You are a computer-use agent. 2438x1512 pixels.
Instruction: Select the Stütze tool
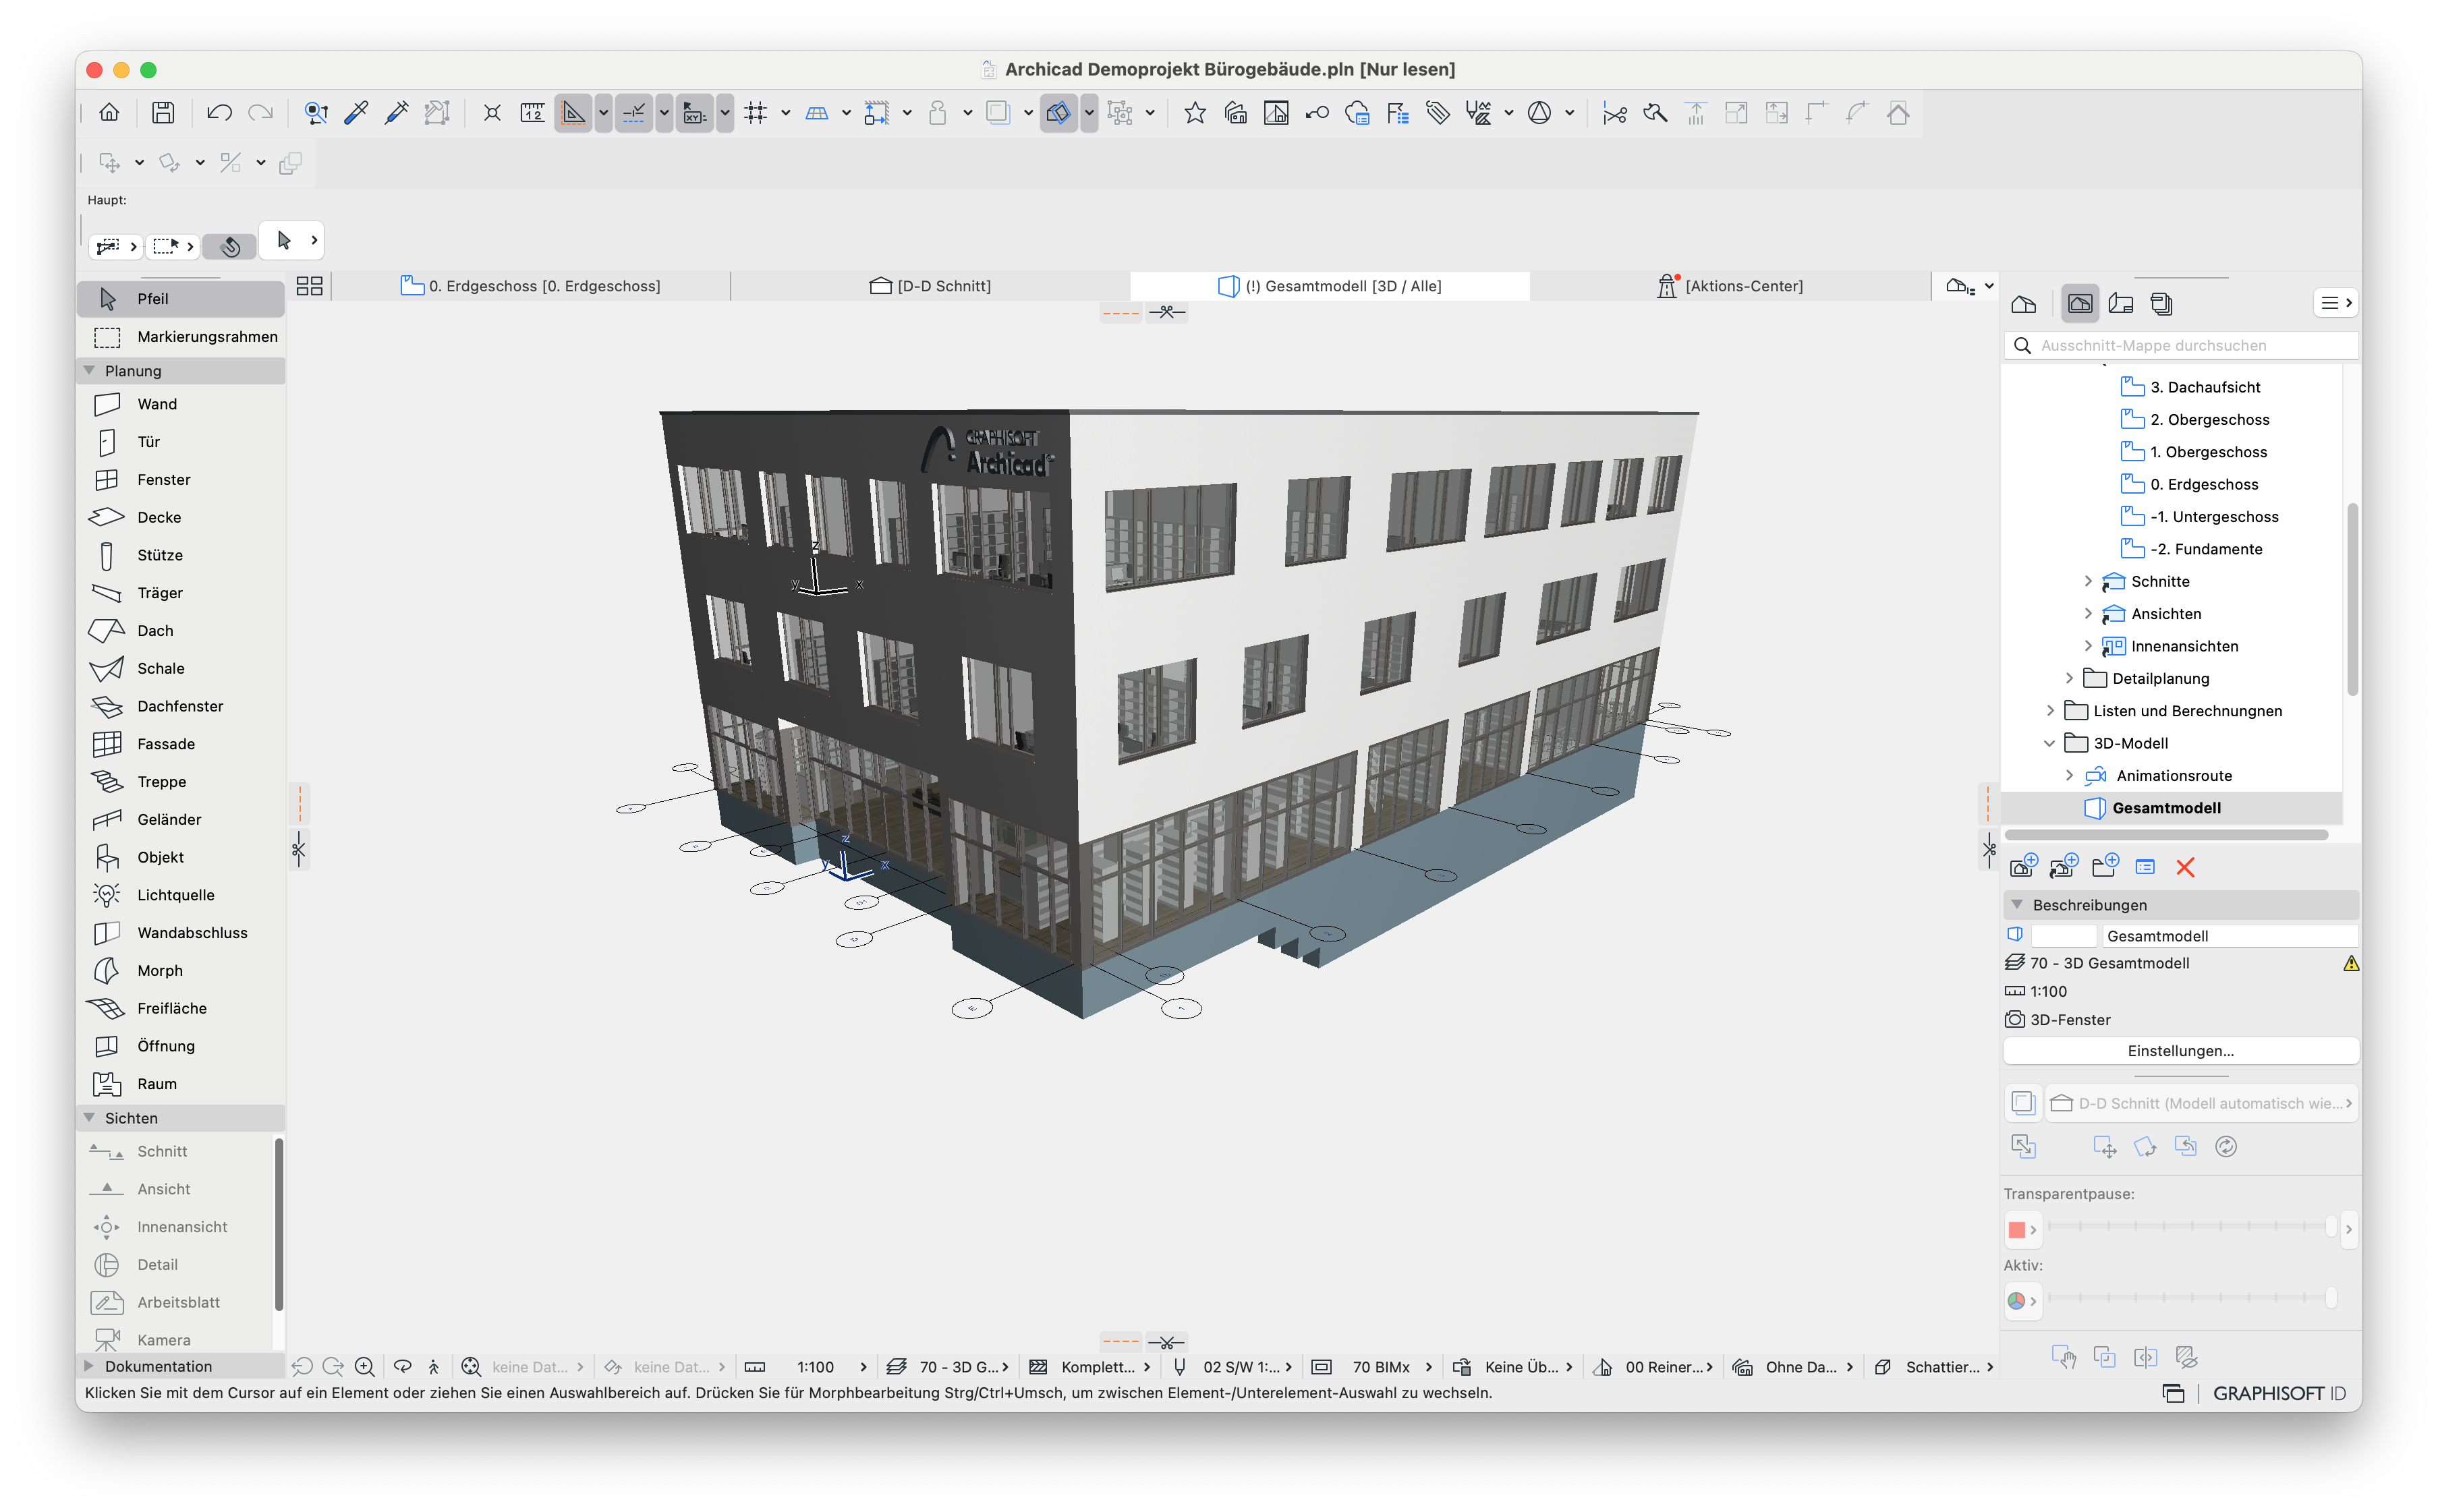pos(180,555)
